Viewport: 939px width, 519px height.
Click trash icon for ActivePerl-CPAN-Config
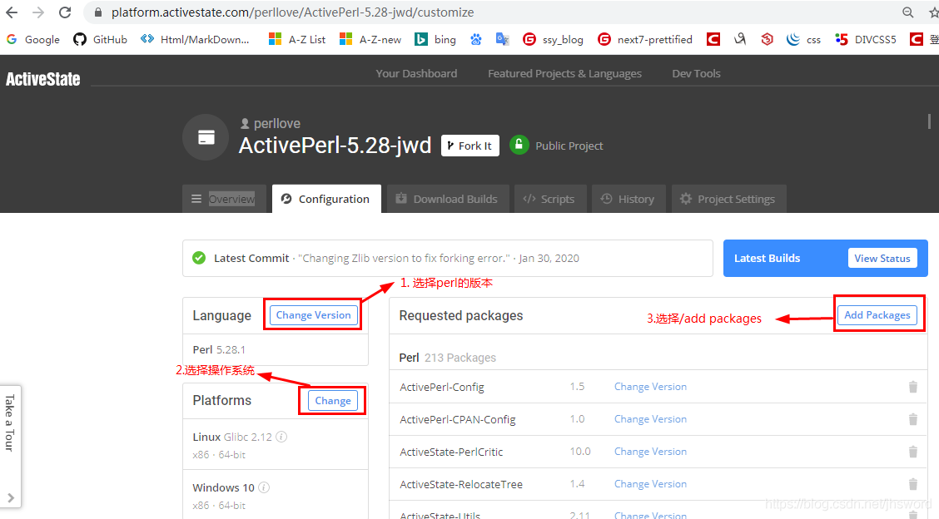coord(912,419)
